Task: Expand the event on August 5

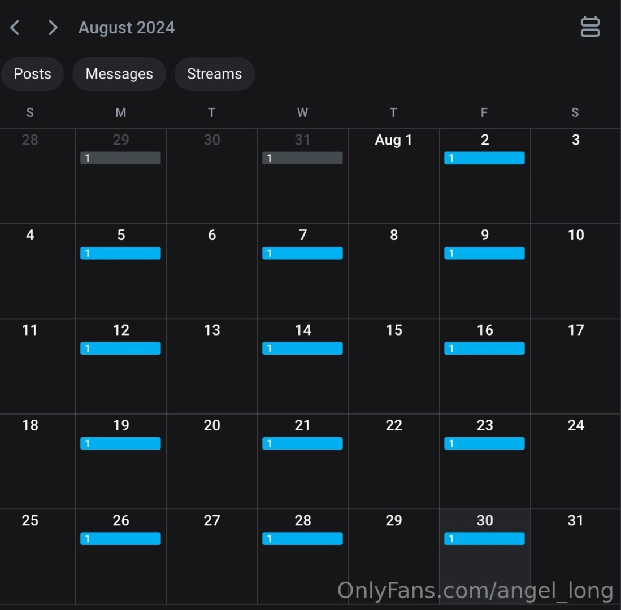Action: click(120, 253)
